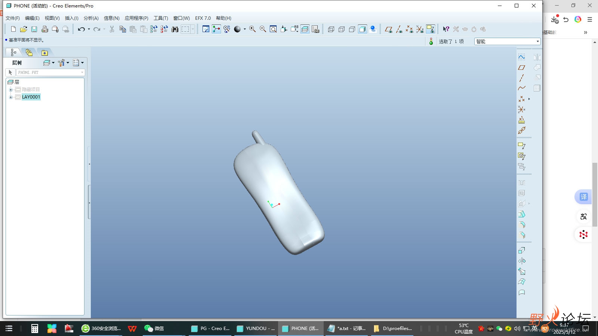Open the layer tree Show dropdown
The image size is (598, 336).
pyautogui.click(x=49, y=63)
